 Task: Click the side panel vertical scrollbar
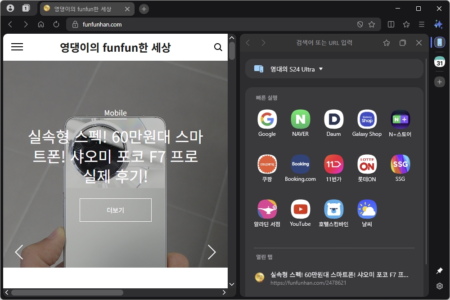pos(426,161)
